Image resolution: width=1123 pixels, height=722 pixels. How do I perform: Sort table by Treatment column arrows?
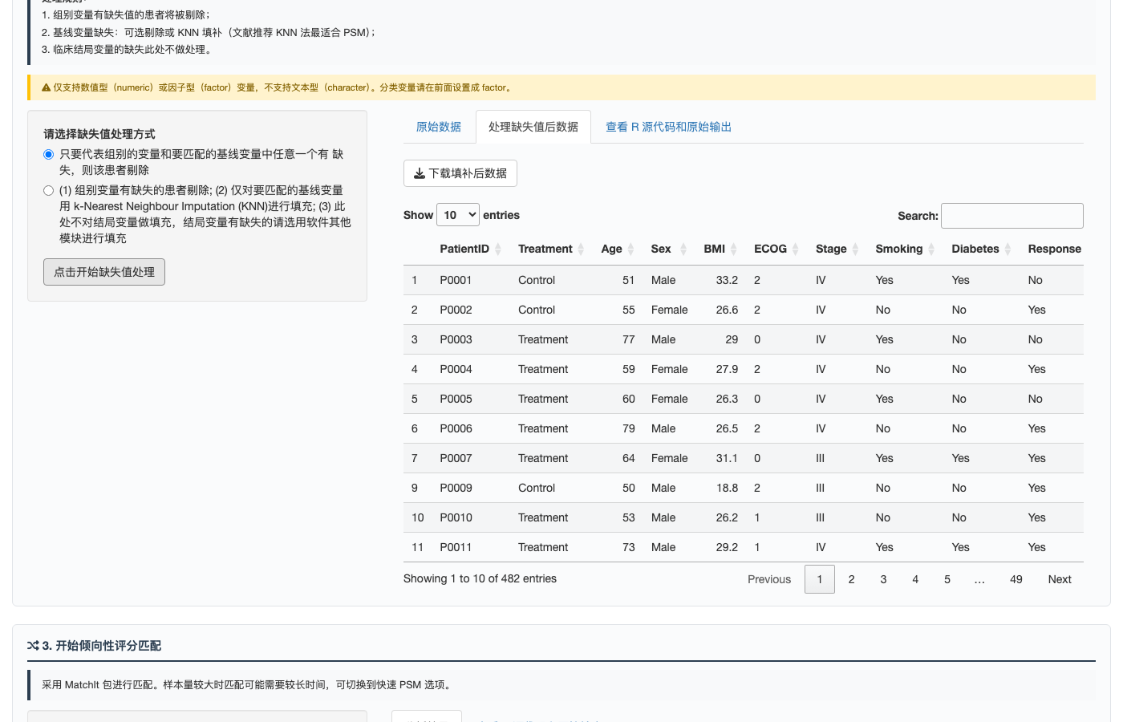tap(581, 249)
